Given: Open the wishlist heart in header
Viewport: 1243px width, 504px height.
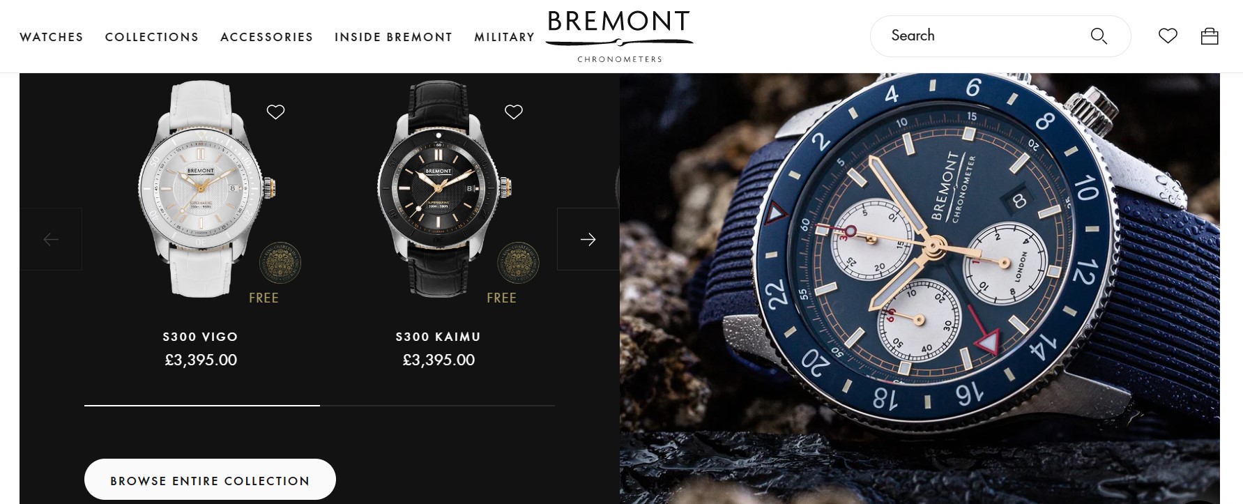Looking at the screenshot, I should 1168,36.
